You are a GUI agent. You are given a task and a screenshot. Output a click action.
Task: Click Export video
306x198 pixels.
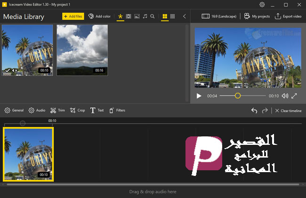point(288,16)
